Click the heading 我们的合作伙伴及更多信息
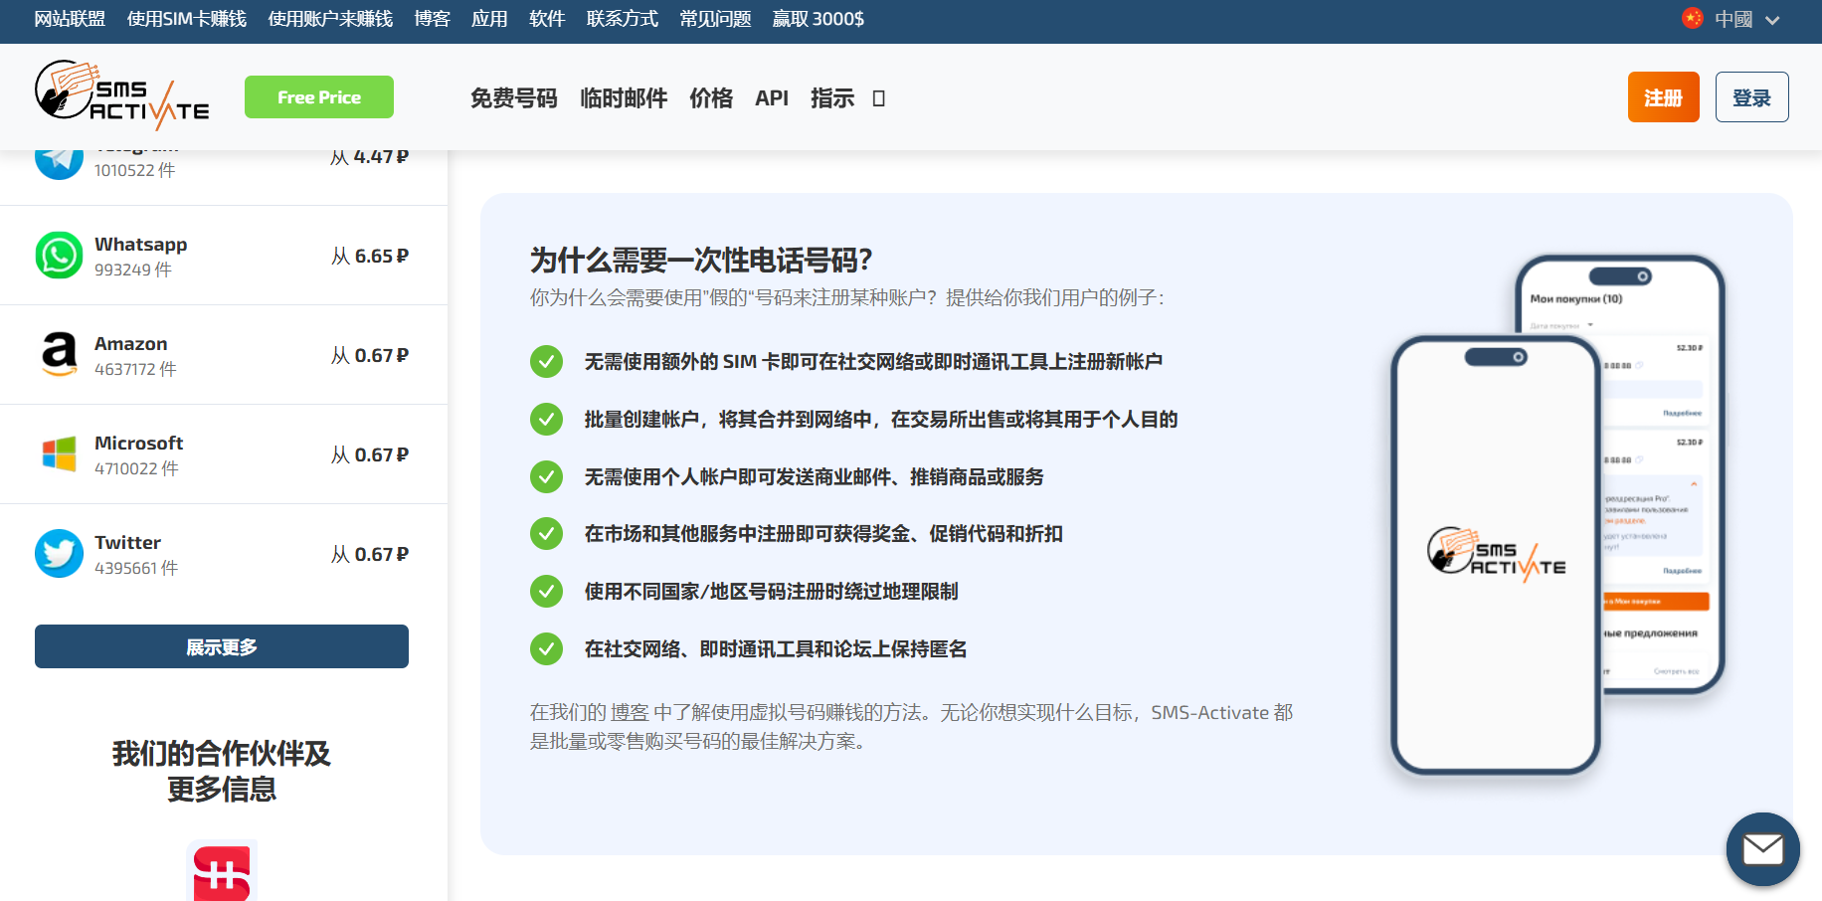 (222, 771)
